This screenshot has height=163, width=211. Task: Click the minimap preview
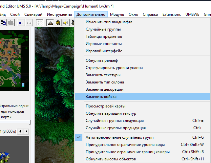pyautogui.click(x=14, y=60)
